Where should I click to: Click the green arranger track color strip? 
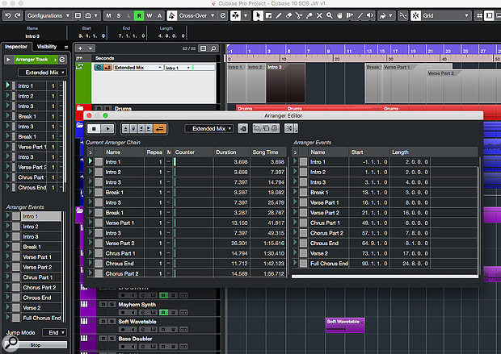(x=82, y=83)
